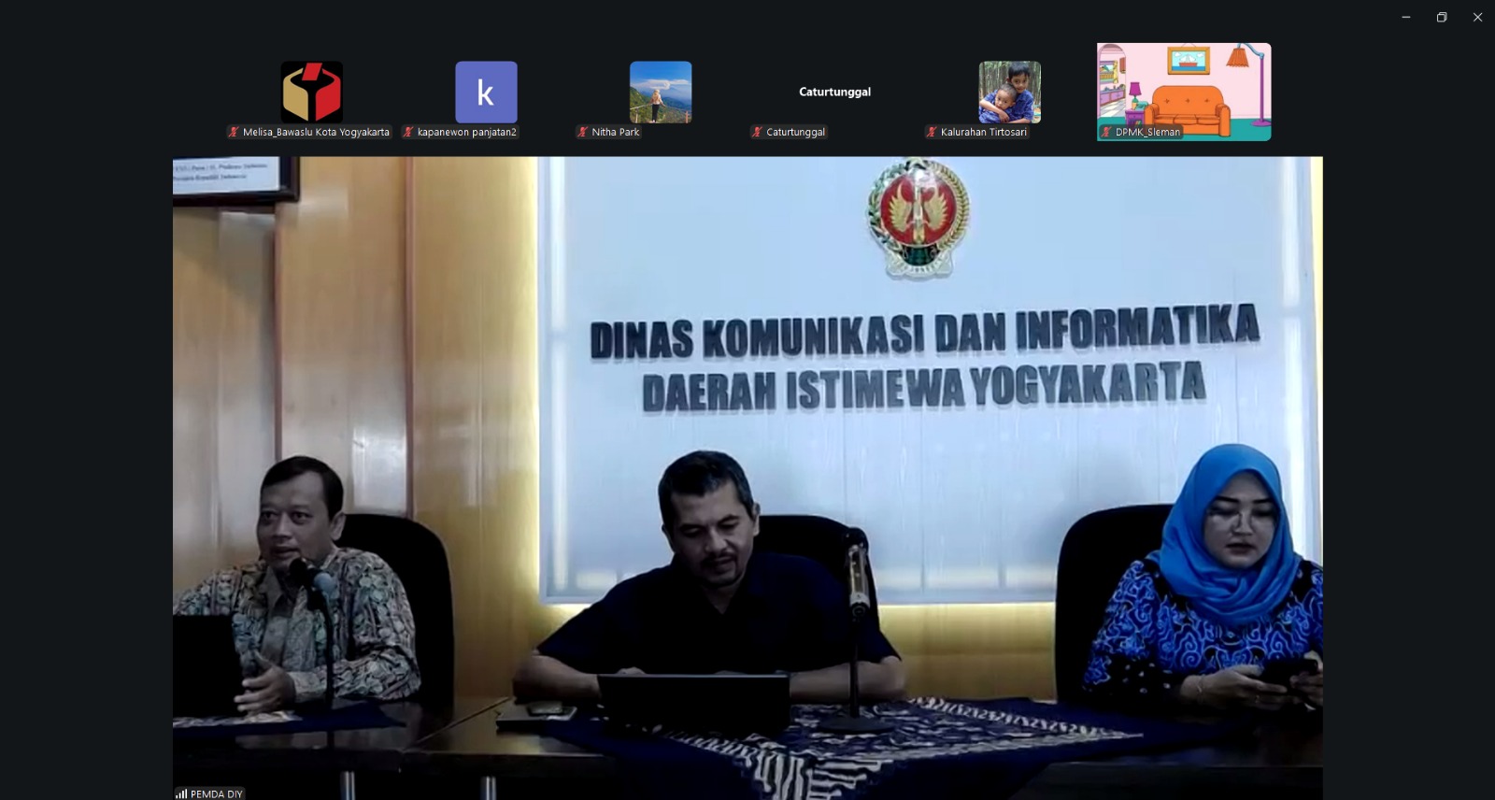Click muted mic icon beside Nitha Park
Screen dimensions: 1495x800
[582, 132]
